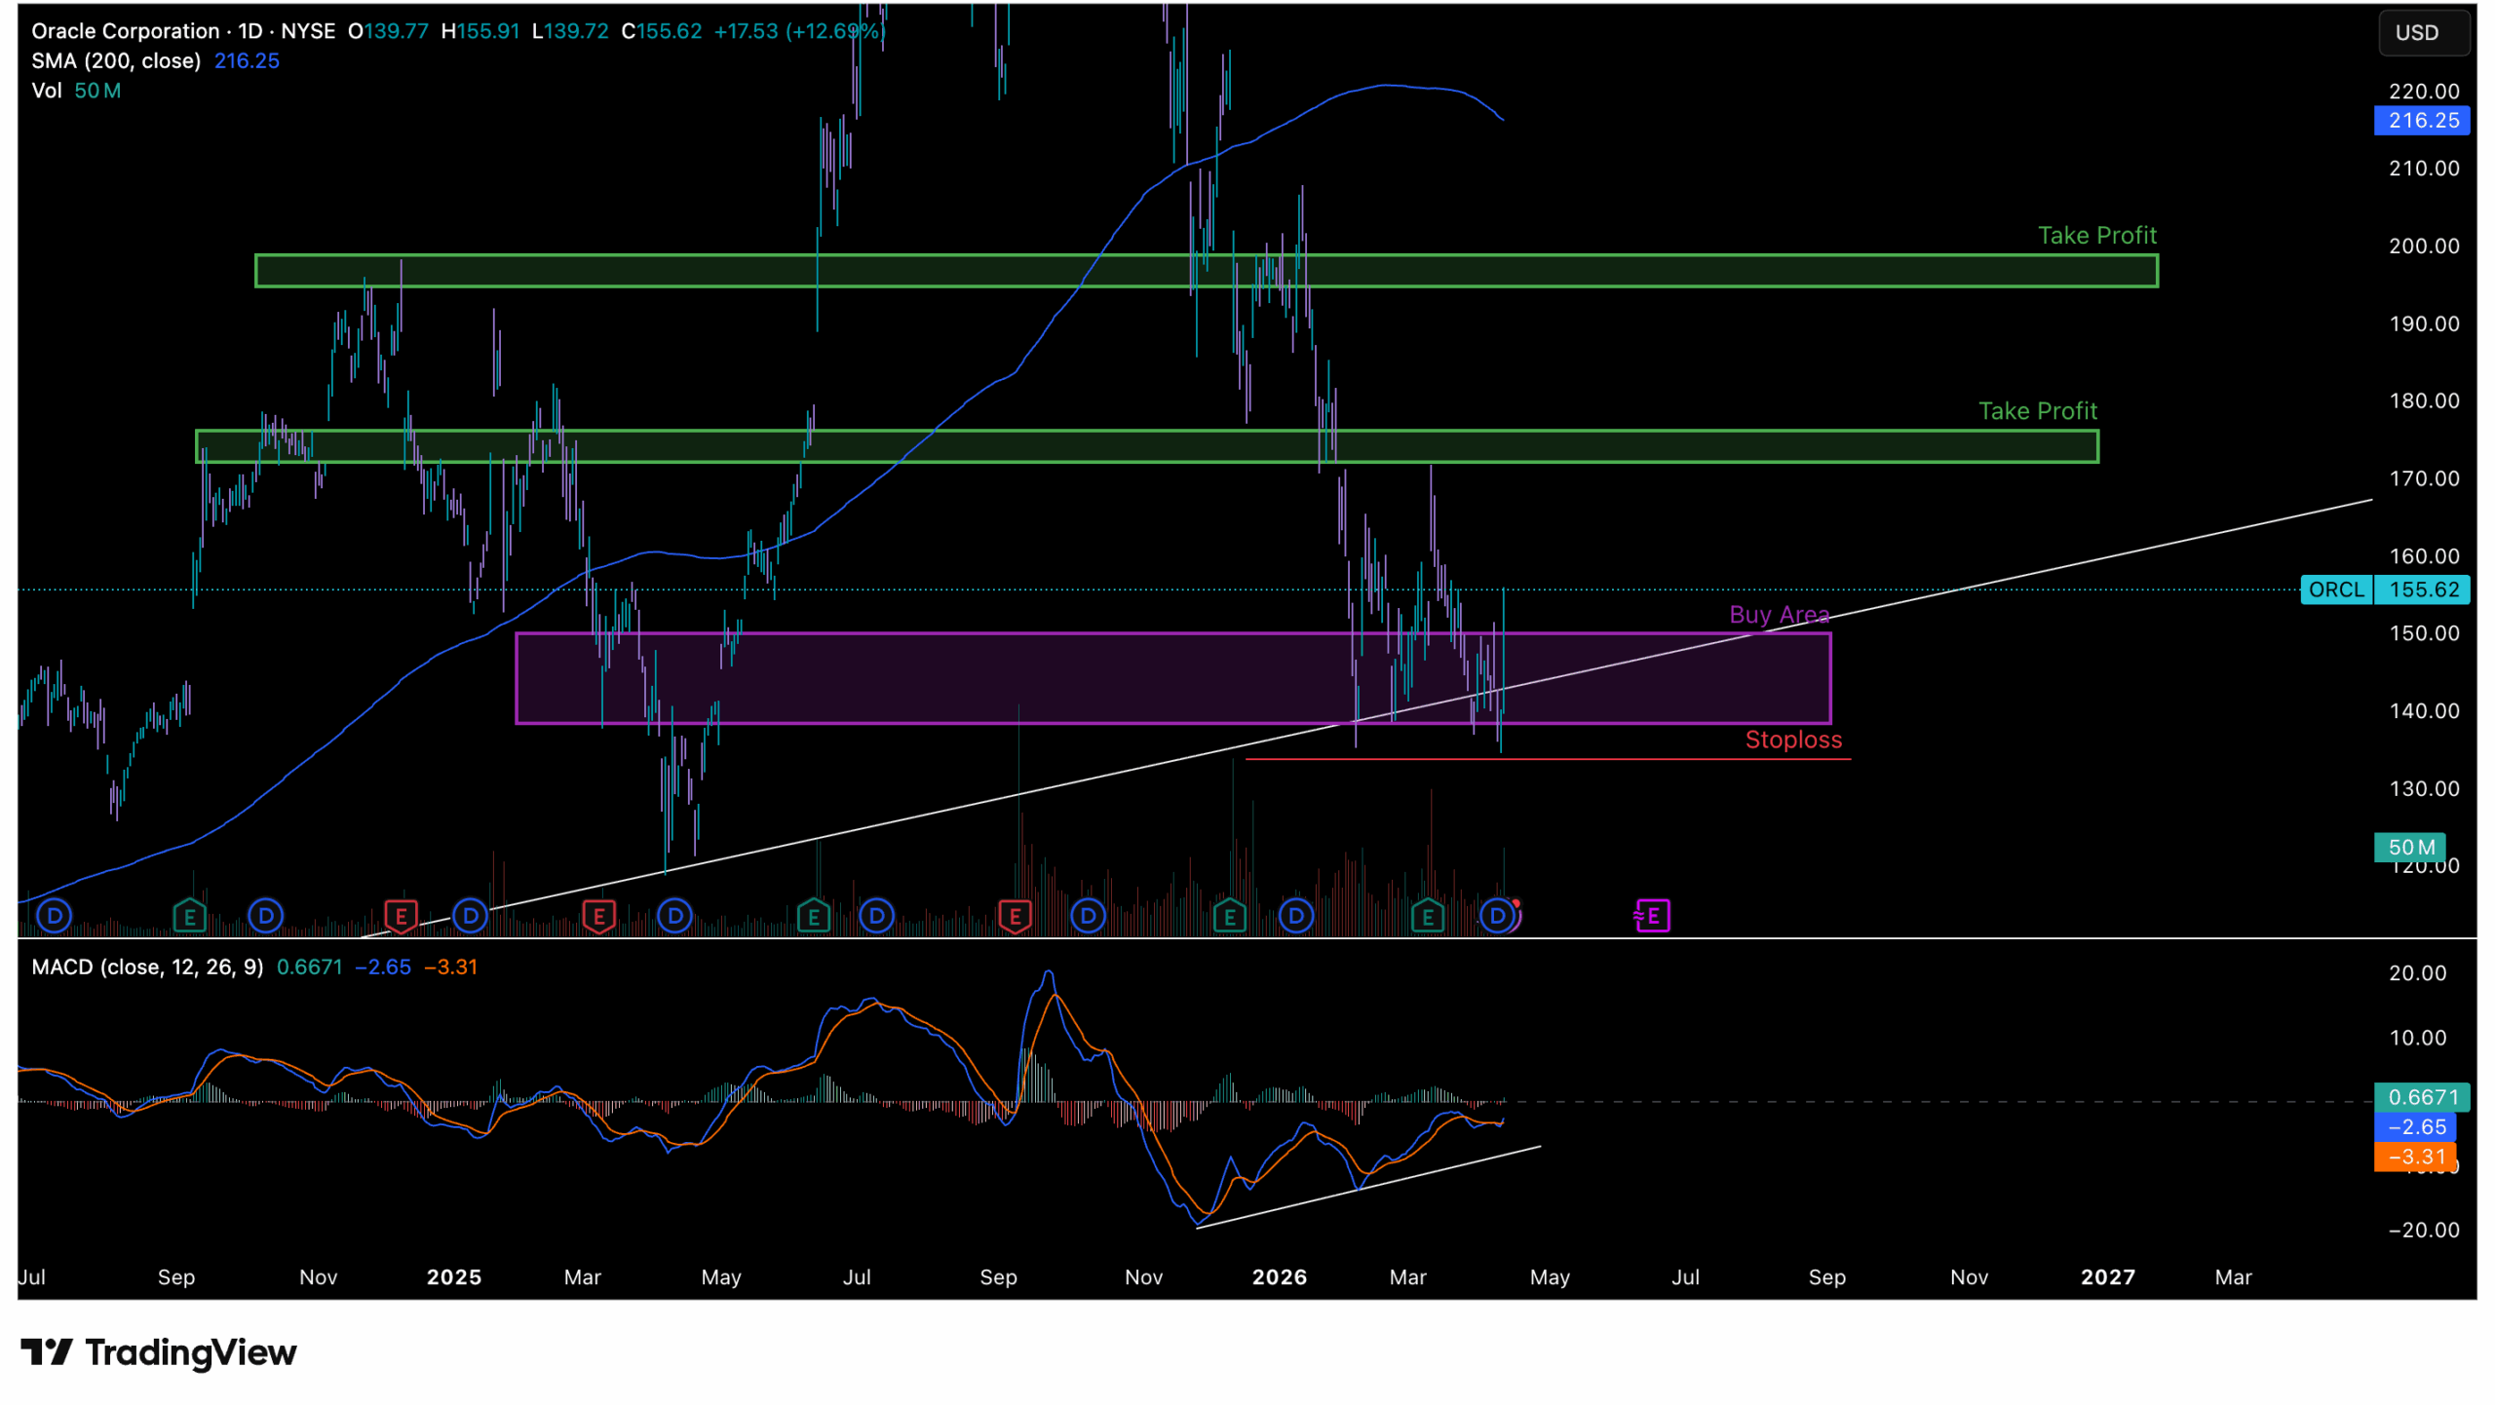Select the upper Take Profit label

tap(2097, 236)
